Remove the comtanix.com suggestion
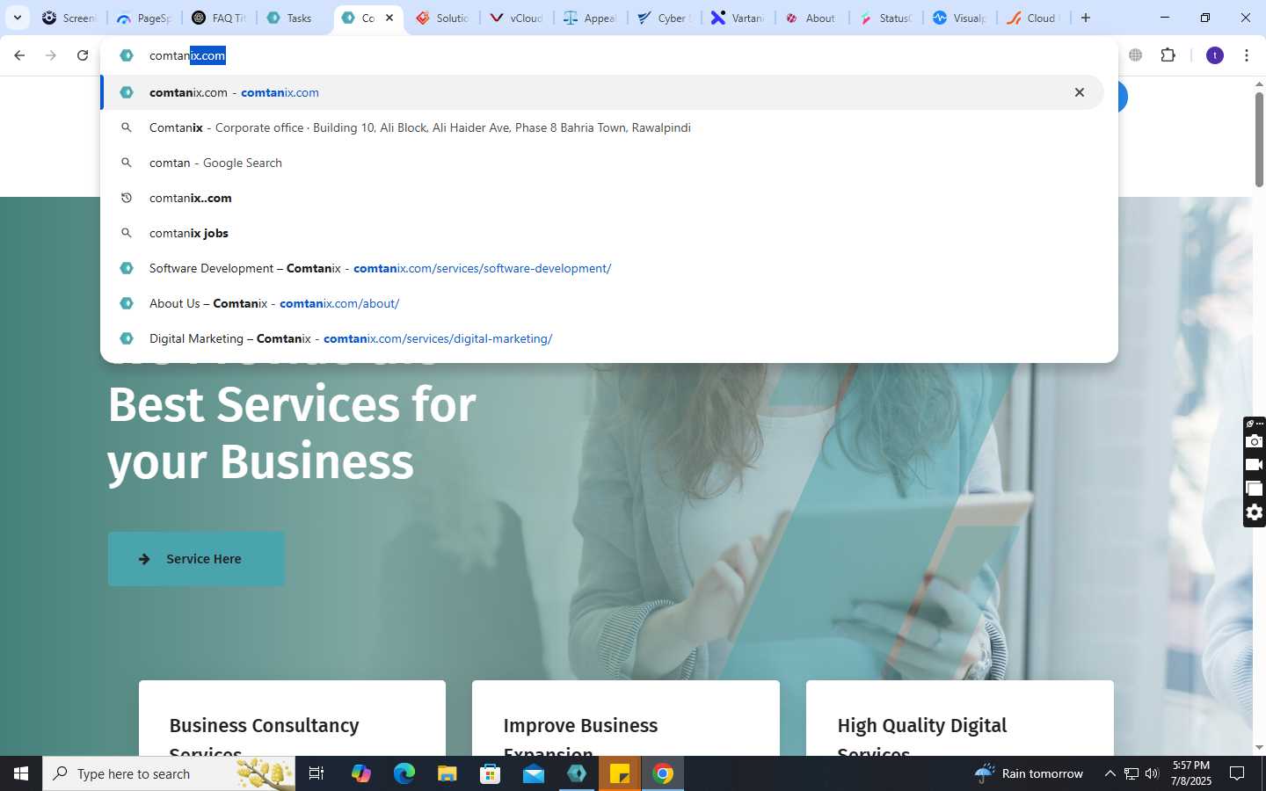The image size is (1266, 791). coord(1080,92)
